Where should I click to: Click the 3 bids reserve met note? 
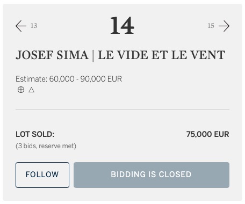(46, 146)
